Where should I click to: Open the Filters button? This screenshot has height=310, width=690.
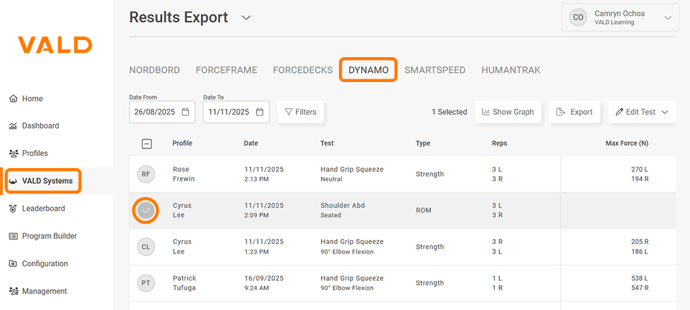301,112
